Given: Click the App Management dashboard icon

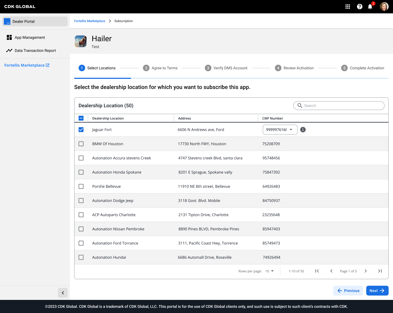Looking at the screenshot, I should pyautogui.click(x=9, y=37).
